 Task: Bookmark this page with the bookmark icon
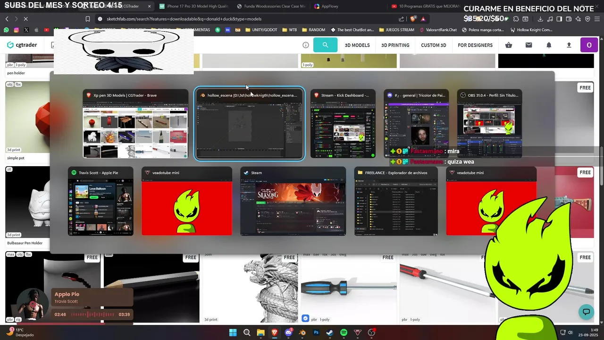(x=88, y=19)
